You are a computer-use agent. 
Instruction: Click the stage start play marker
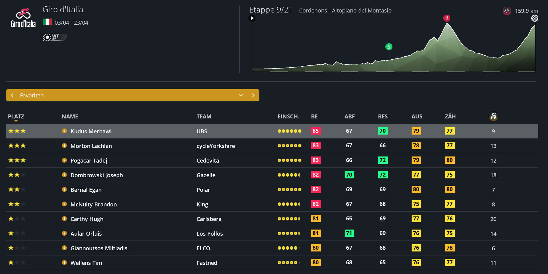tap(252, 18)
